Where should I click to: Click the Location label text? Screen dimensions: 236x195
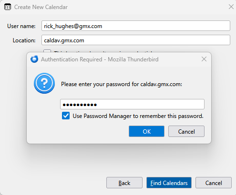coord(24,40)
